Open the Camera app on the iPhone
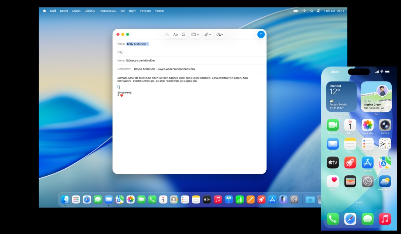This screenshot has height=234, width=401. pyautogui.click(x=385, y=125)
